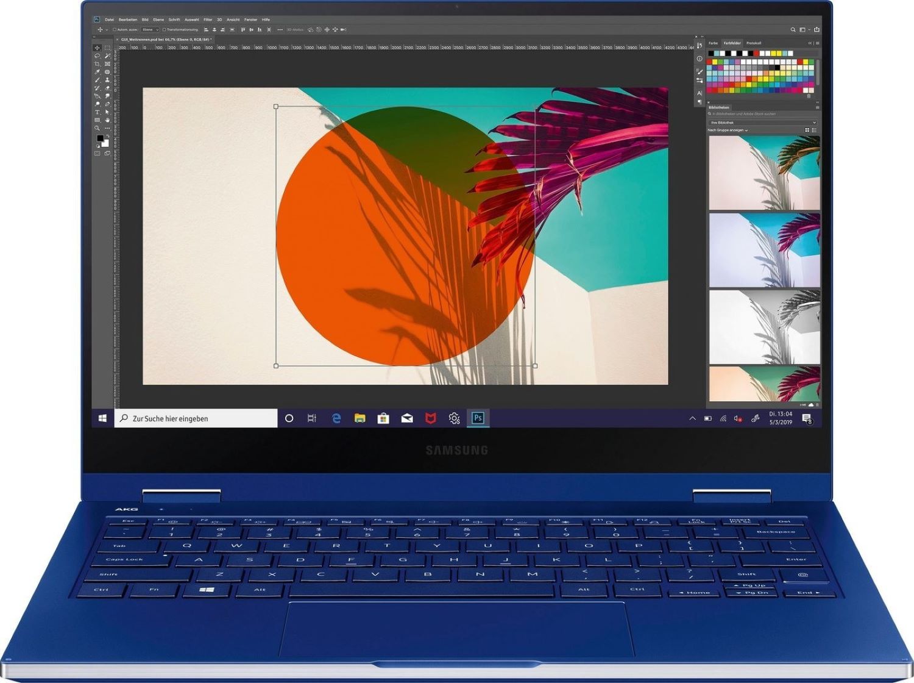This screenshot has height=683, width=914.
Task: Swap foreground and background colors
Action: point(107,135)
